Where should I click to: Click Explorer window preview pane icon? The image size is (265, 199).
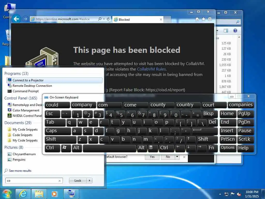226,31
